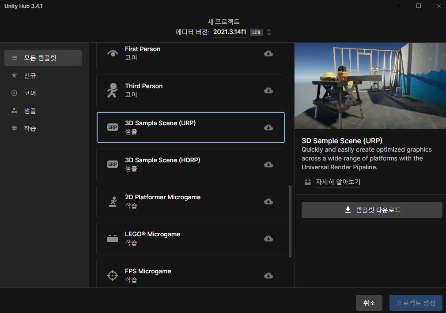Select the First Person template title
Screen dimensions: 446x313
(x=143, y=49)
